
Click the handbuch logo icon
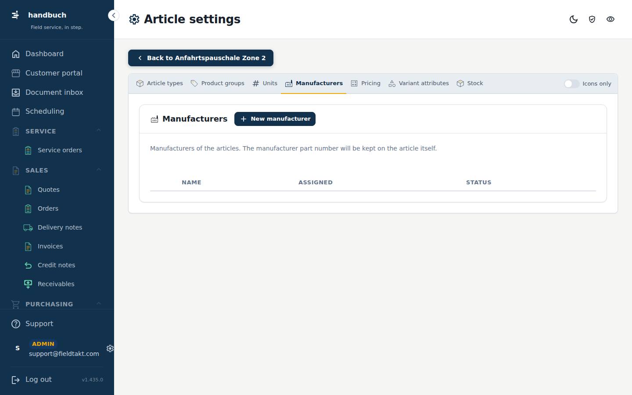[15, 15]
